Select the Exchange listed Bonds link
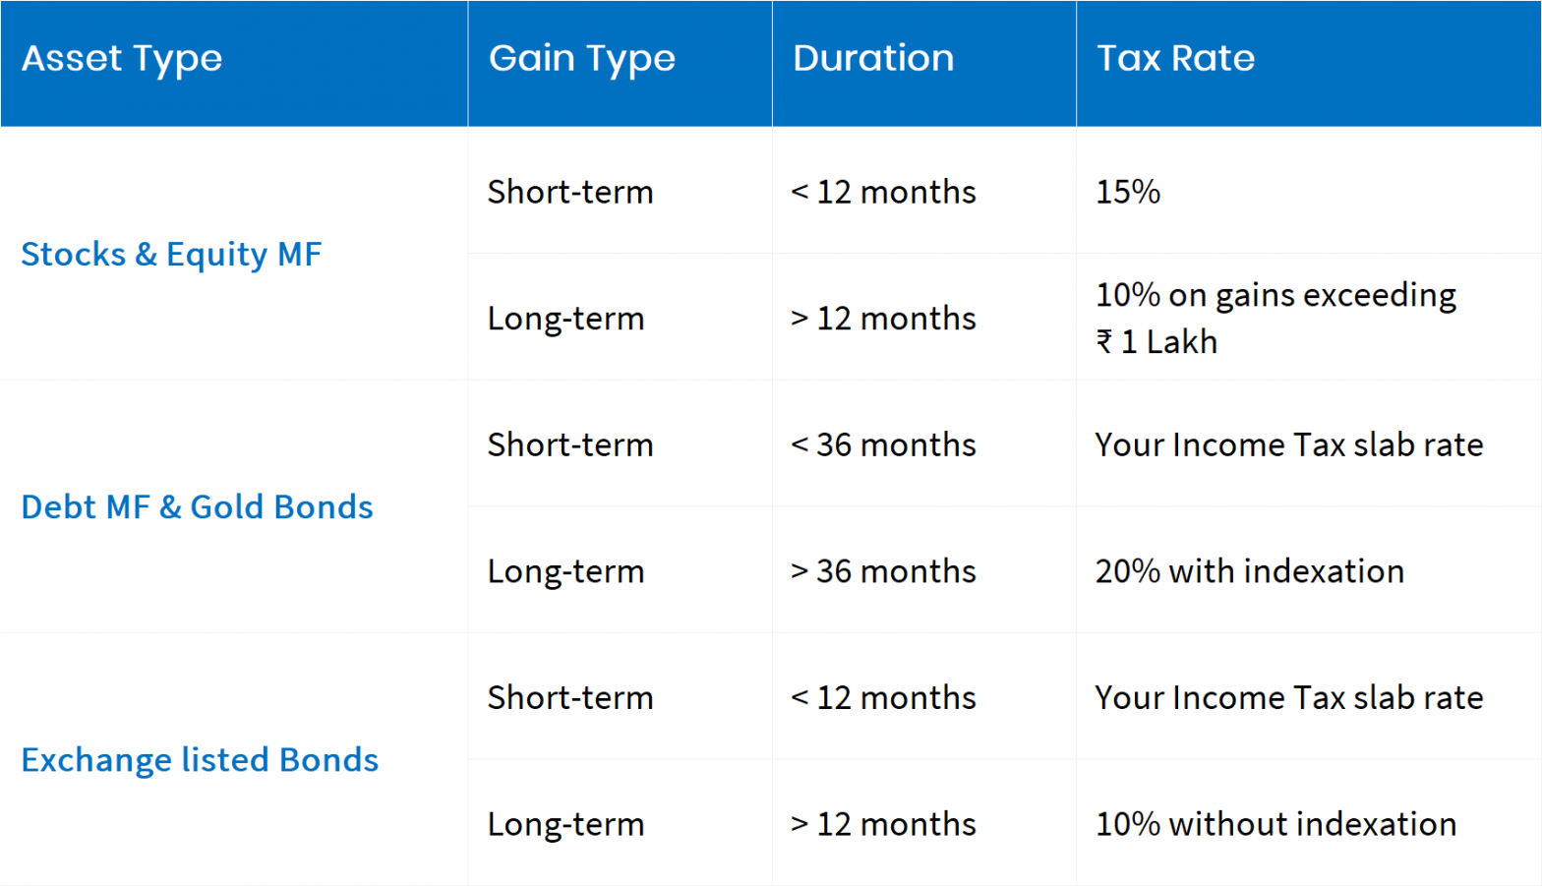 click(x=200, y=760)
